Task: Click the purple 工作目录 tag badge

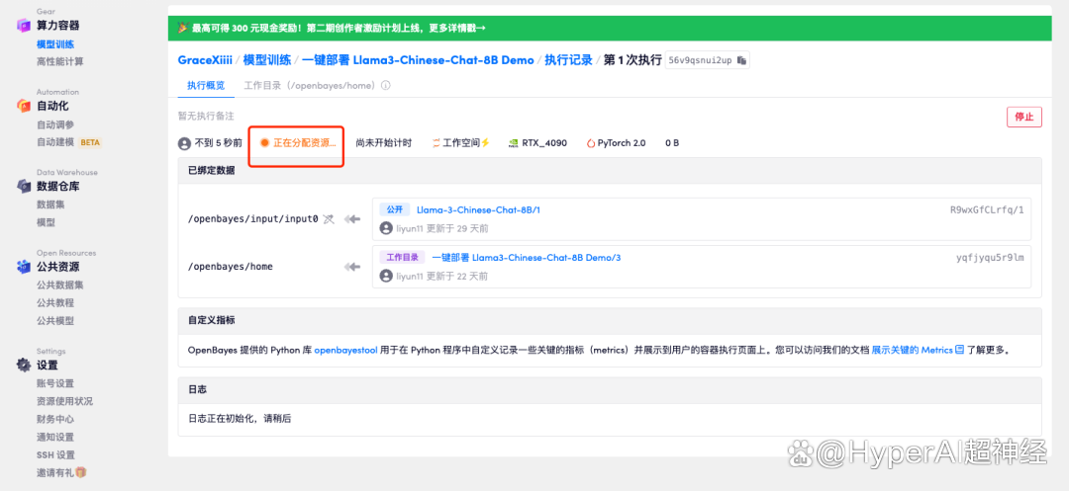Action: pos(402,258)
